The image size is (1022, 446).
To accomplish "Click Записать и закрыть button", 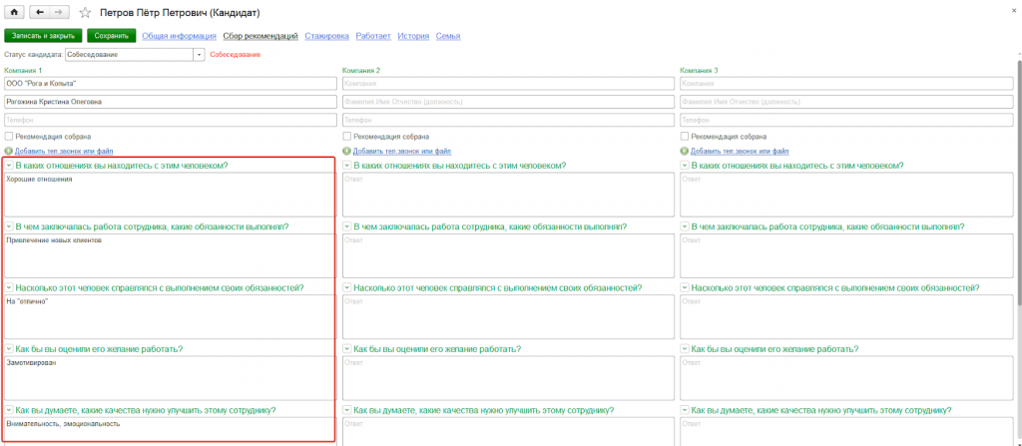I will pyautogui.click(x=43, y=36).
